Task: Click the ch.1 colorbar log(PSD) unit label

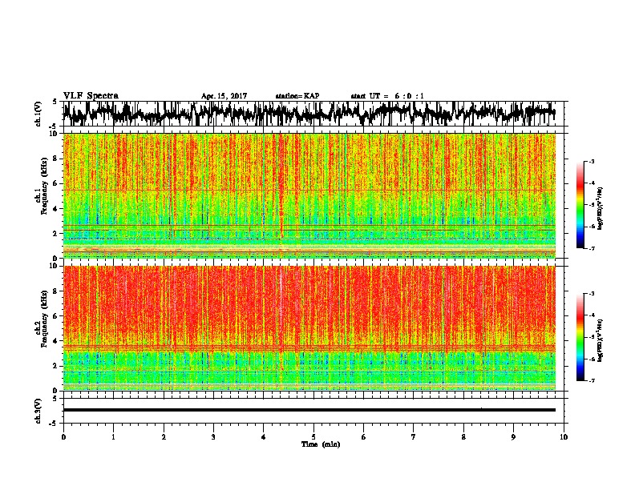Action: pos(600,208)
